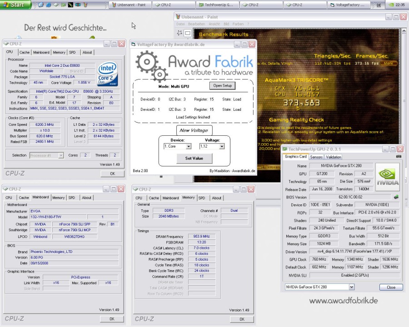Click the DE language indicator
The width and height of the screenshot is (409, 327).
pyautogui.click(x=379, y=5)
